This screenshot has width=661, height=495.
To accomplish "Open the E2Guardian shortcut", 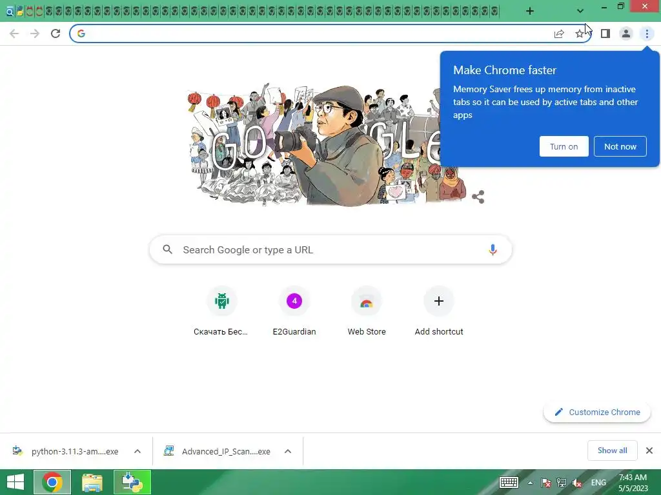I will pos(294,311).
